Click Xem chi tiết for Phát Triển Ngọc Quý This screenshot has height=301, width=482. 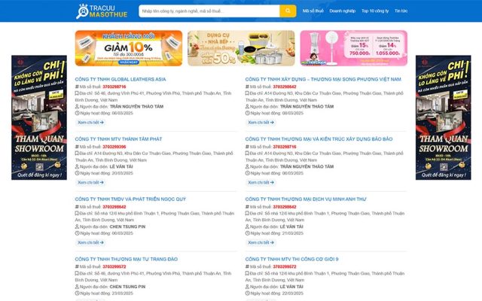90,242
